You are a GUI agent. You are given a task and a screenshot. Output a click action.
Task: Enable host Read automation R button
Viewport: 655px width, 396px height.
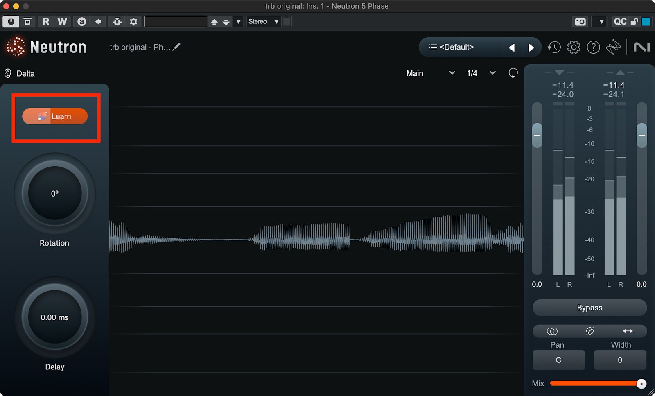(46, 22)
